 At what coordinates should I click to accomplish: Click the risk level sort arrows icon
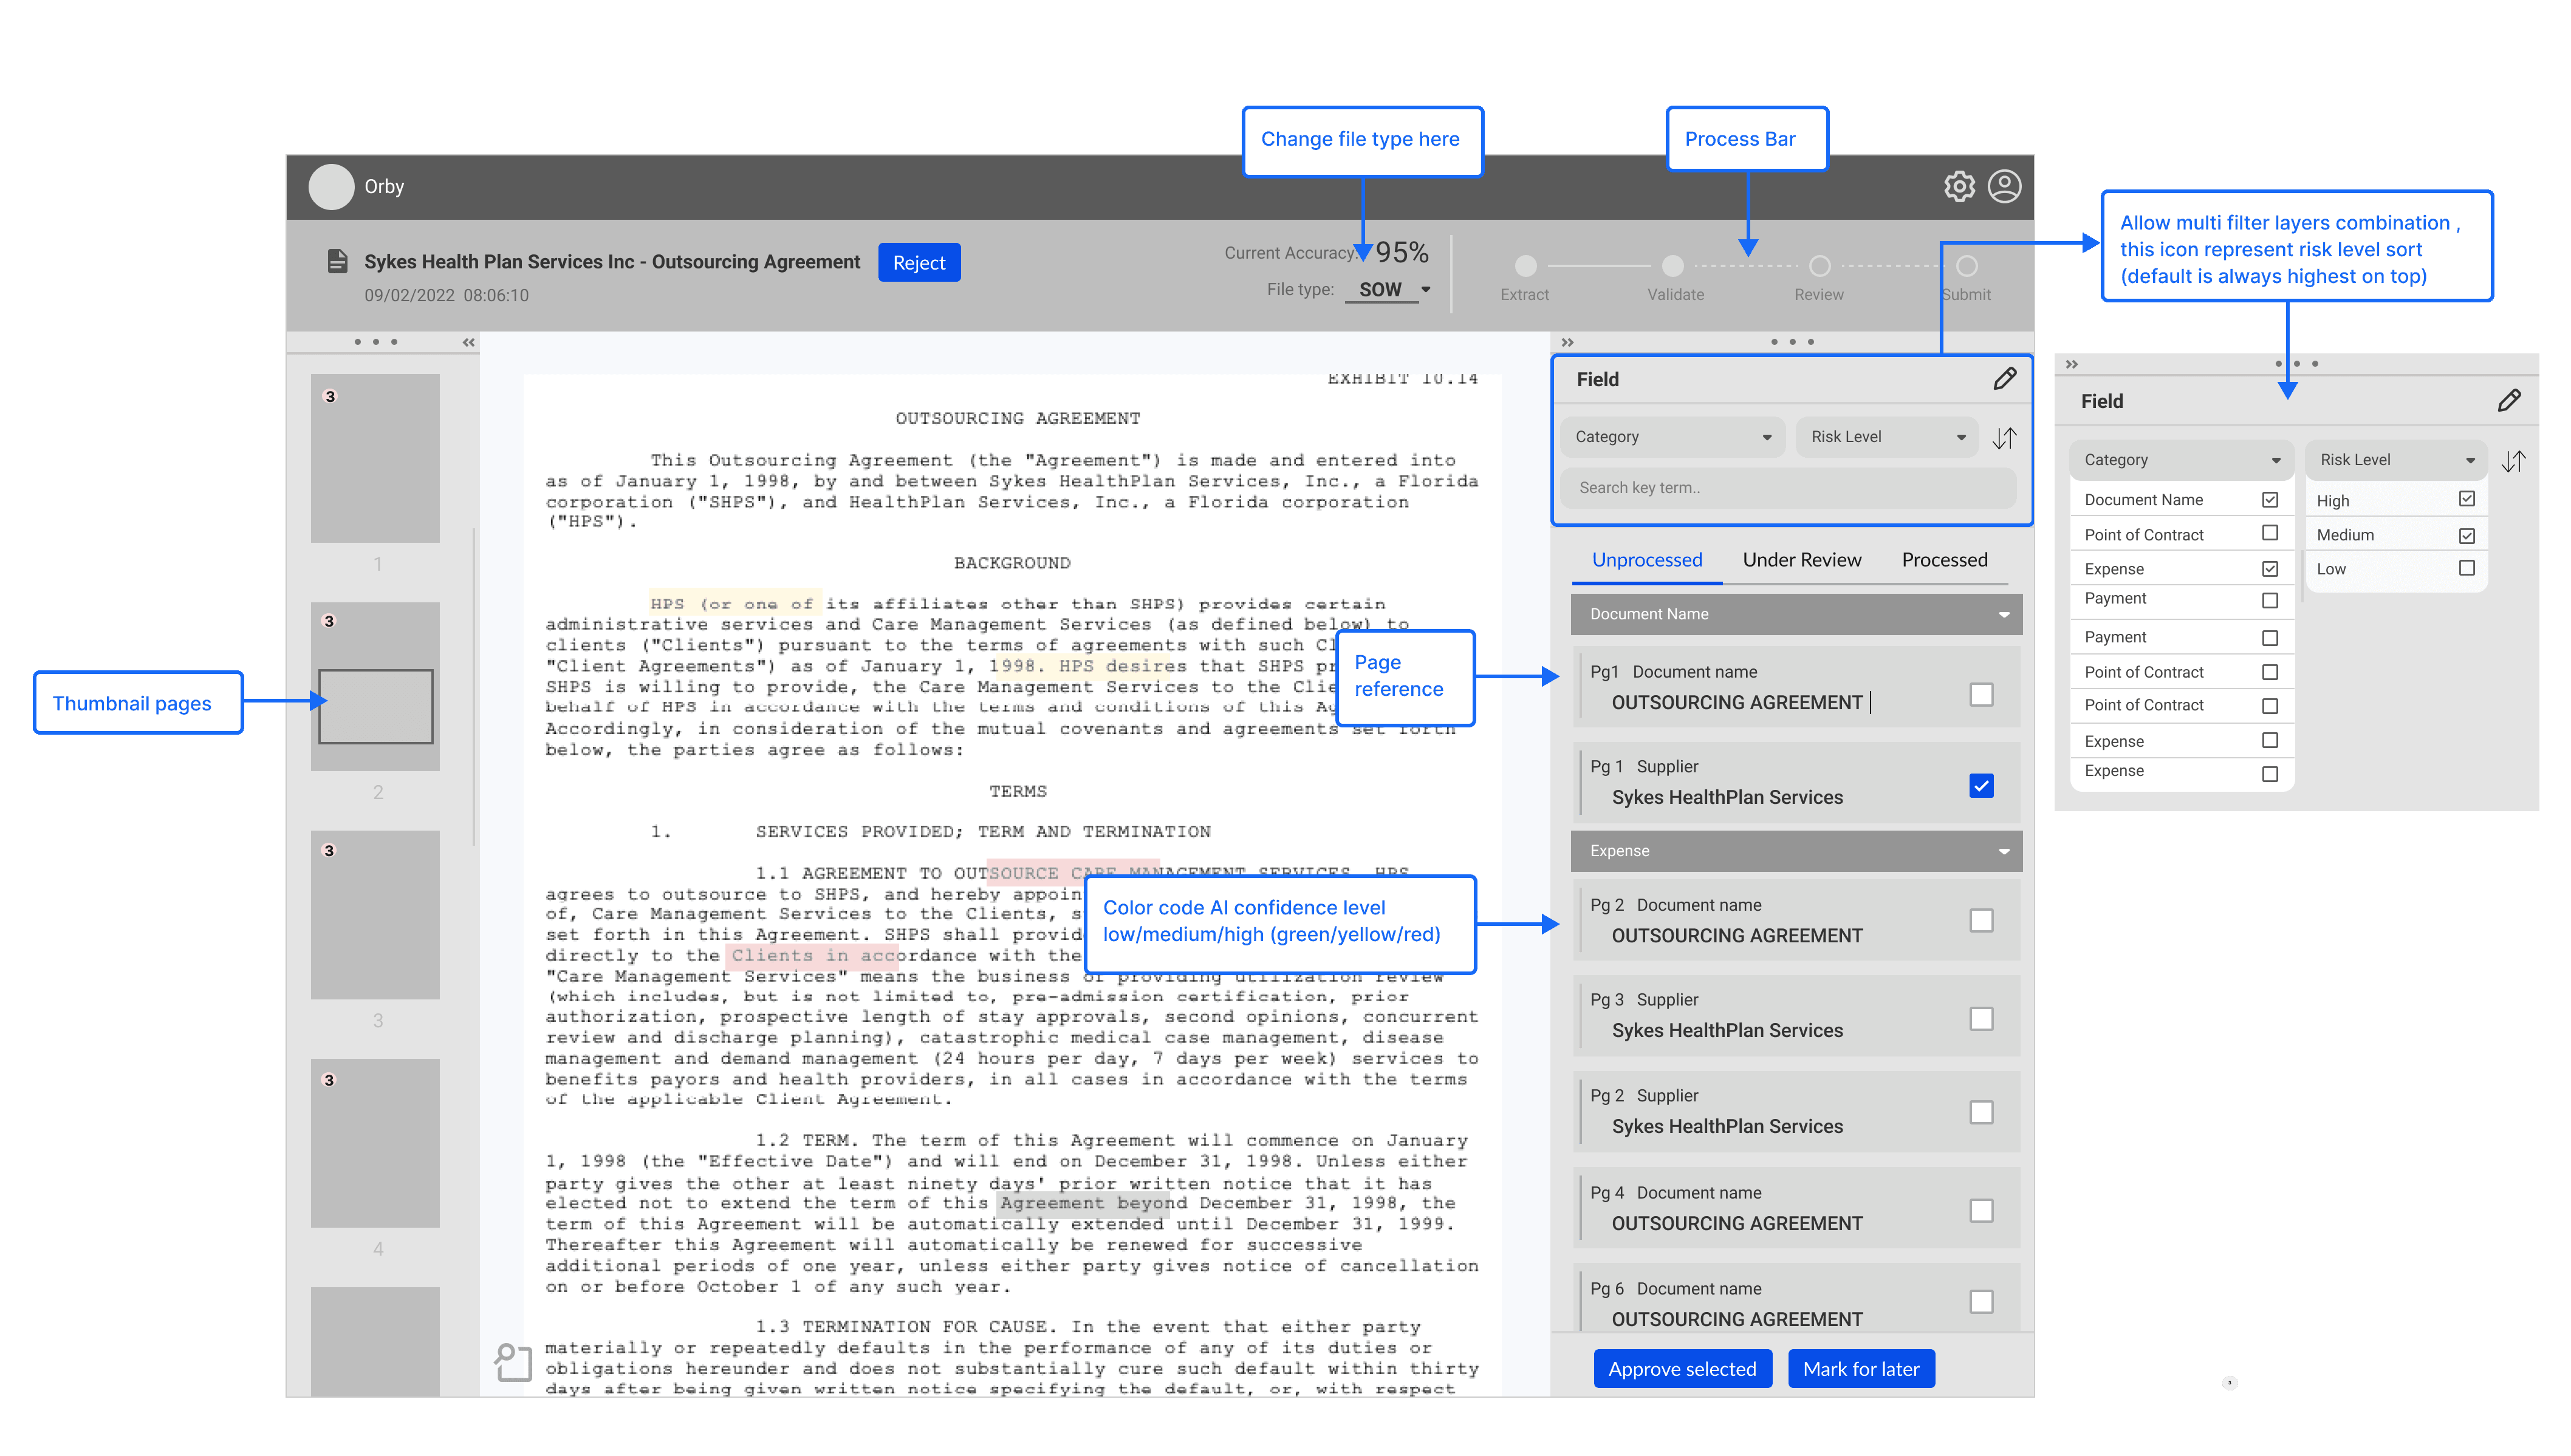tap(2004, 438)
